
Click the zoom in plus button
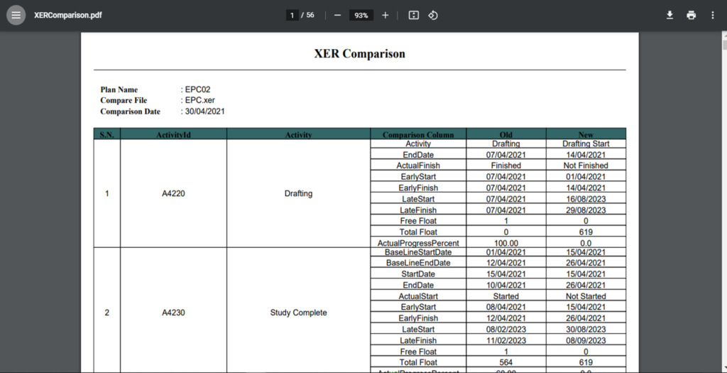click(x=385, y=15)
